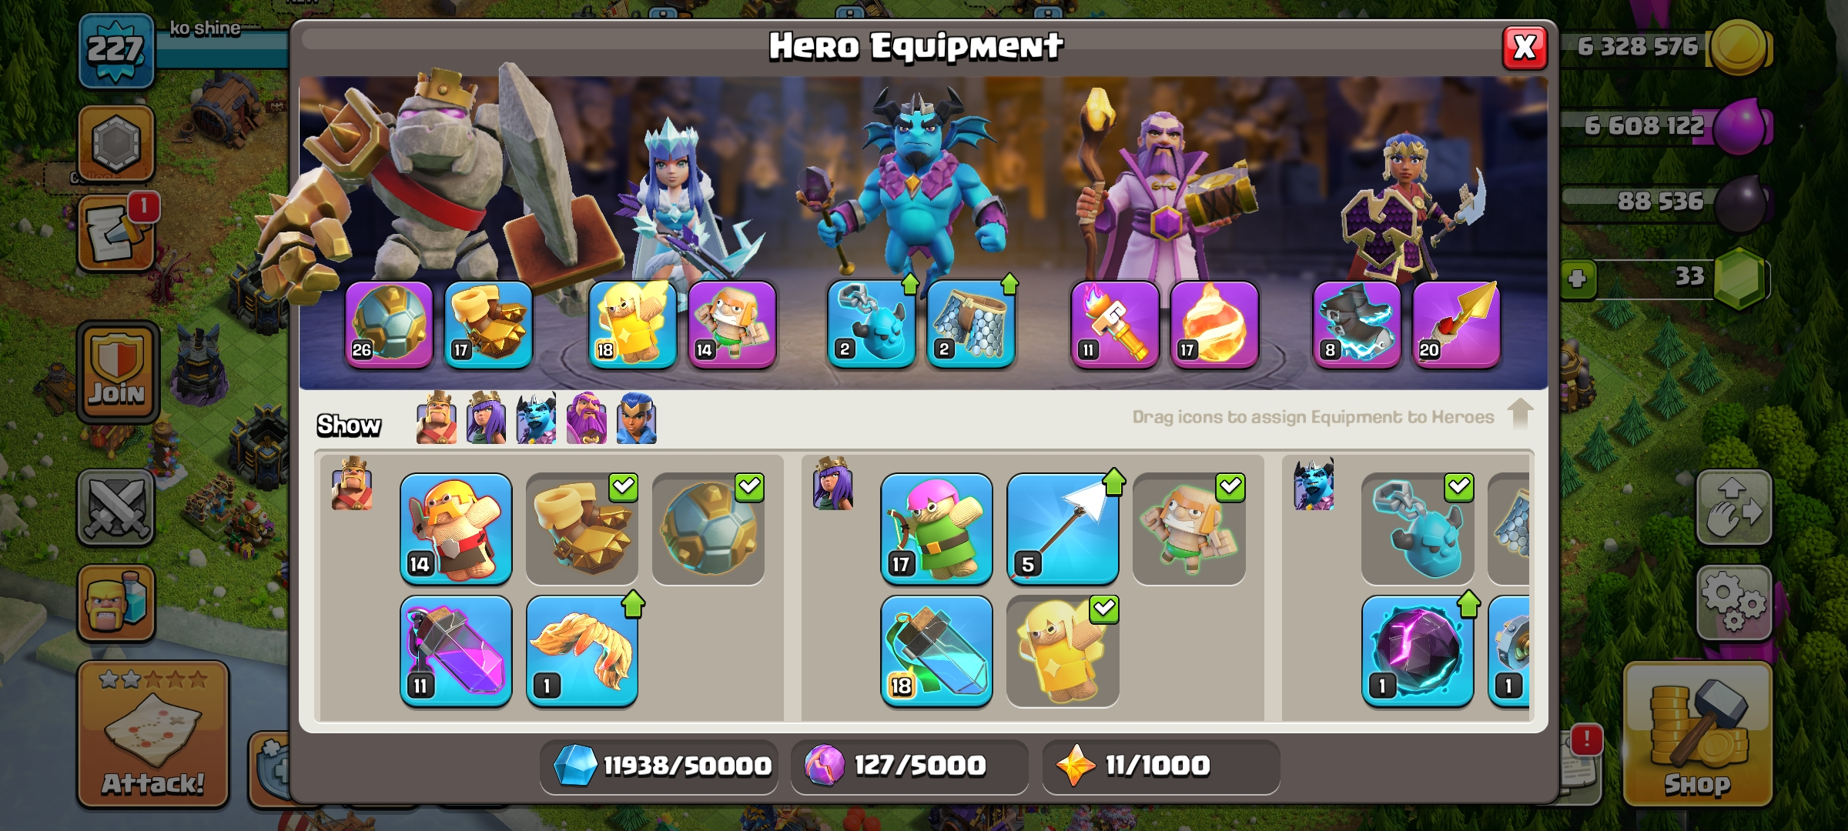Viewport: 1848px width, 831px height.
Task: Select the Barbarian Puppet equipment level 14
Action: tap(456, 529)
